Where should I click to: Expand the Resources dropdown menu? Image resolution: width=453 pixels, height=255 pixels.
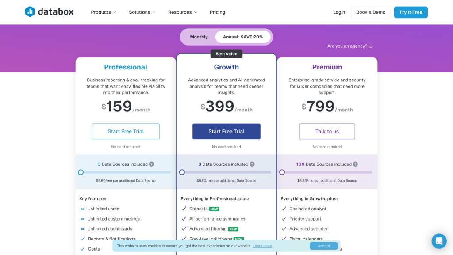point(182,12)
